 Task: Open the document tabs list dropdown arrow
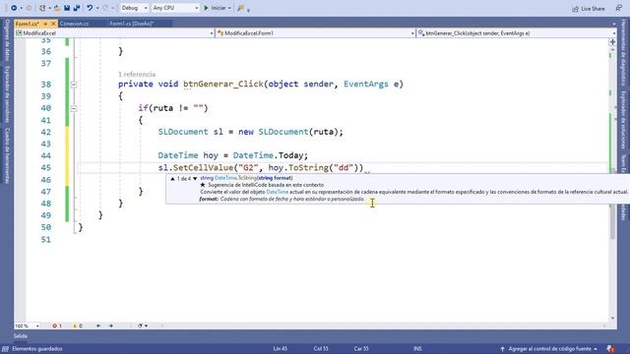[614, 24]
